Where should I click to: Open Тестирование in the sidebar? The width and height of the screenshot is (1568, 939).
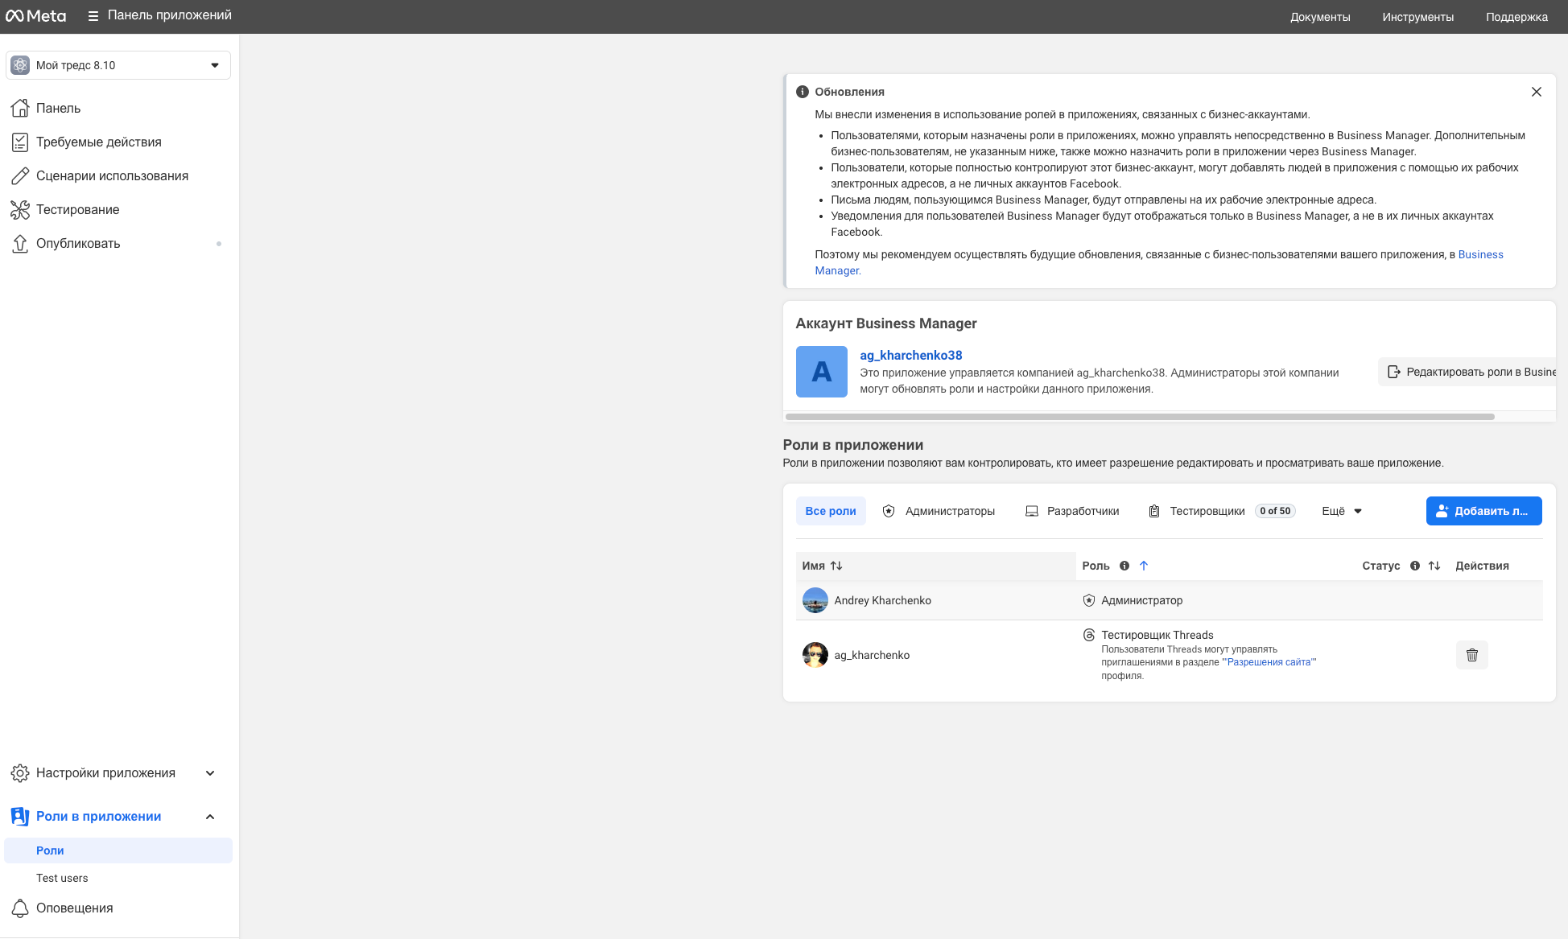pyautogui.click(x=118, y=209)
